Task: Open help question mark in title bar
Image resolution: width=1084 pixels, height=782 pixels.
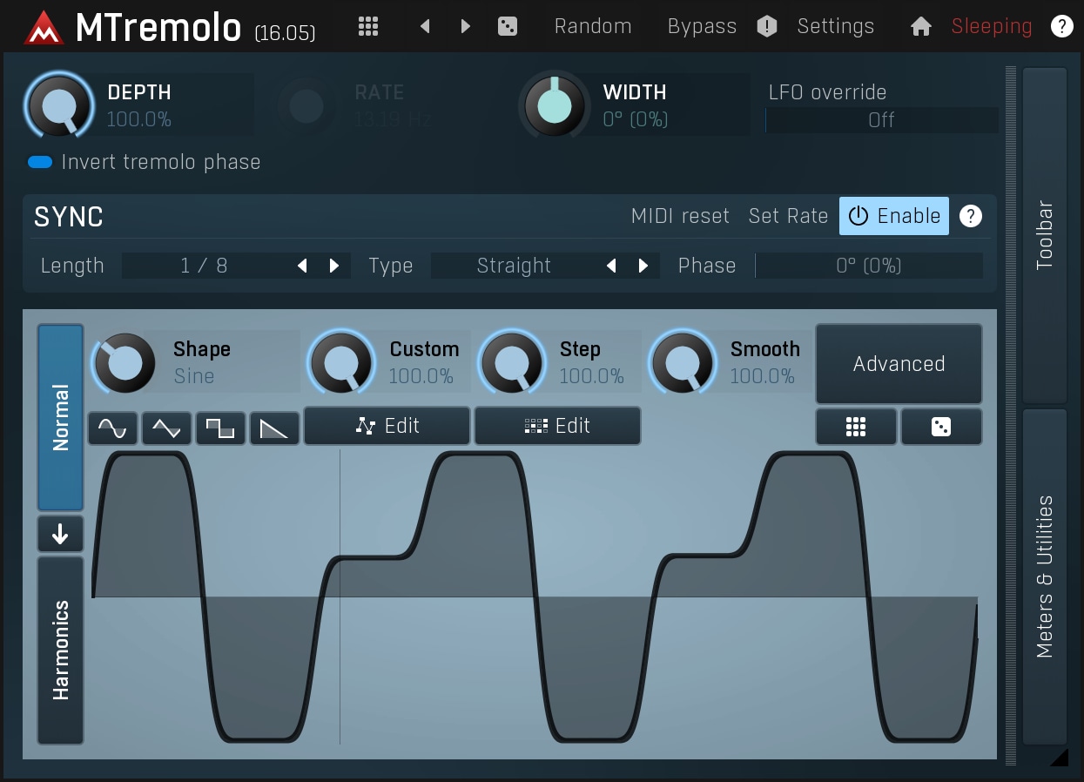Action: (1061, 26)
